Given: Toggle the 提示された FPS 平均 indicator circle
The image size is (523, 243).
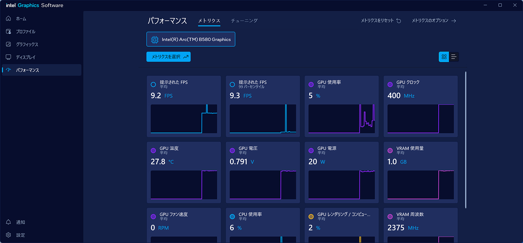Looking at the screenshot, I should point(153,85).
